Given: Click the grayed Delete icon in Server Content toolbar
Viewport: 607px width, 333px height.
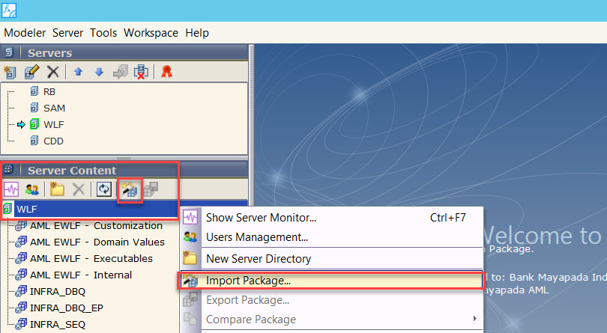Looking at the screenshot, I should coord(78,189).
